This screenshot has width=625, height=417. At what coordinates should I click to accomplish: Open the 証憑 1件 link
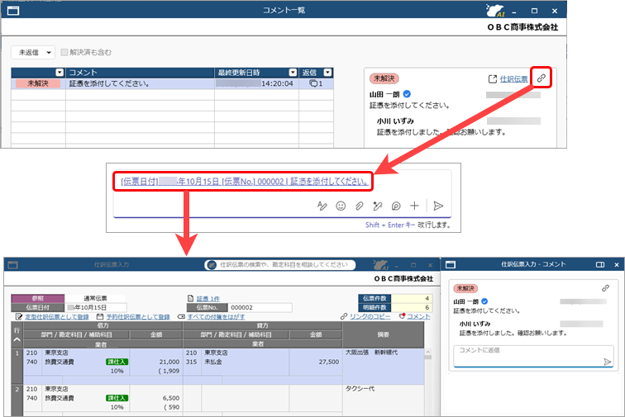point(208,298)
